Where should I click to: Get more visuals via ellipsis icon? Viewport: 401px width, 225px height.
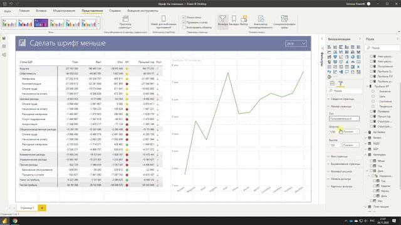(x=335, y=77)
